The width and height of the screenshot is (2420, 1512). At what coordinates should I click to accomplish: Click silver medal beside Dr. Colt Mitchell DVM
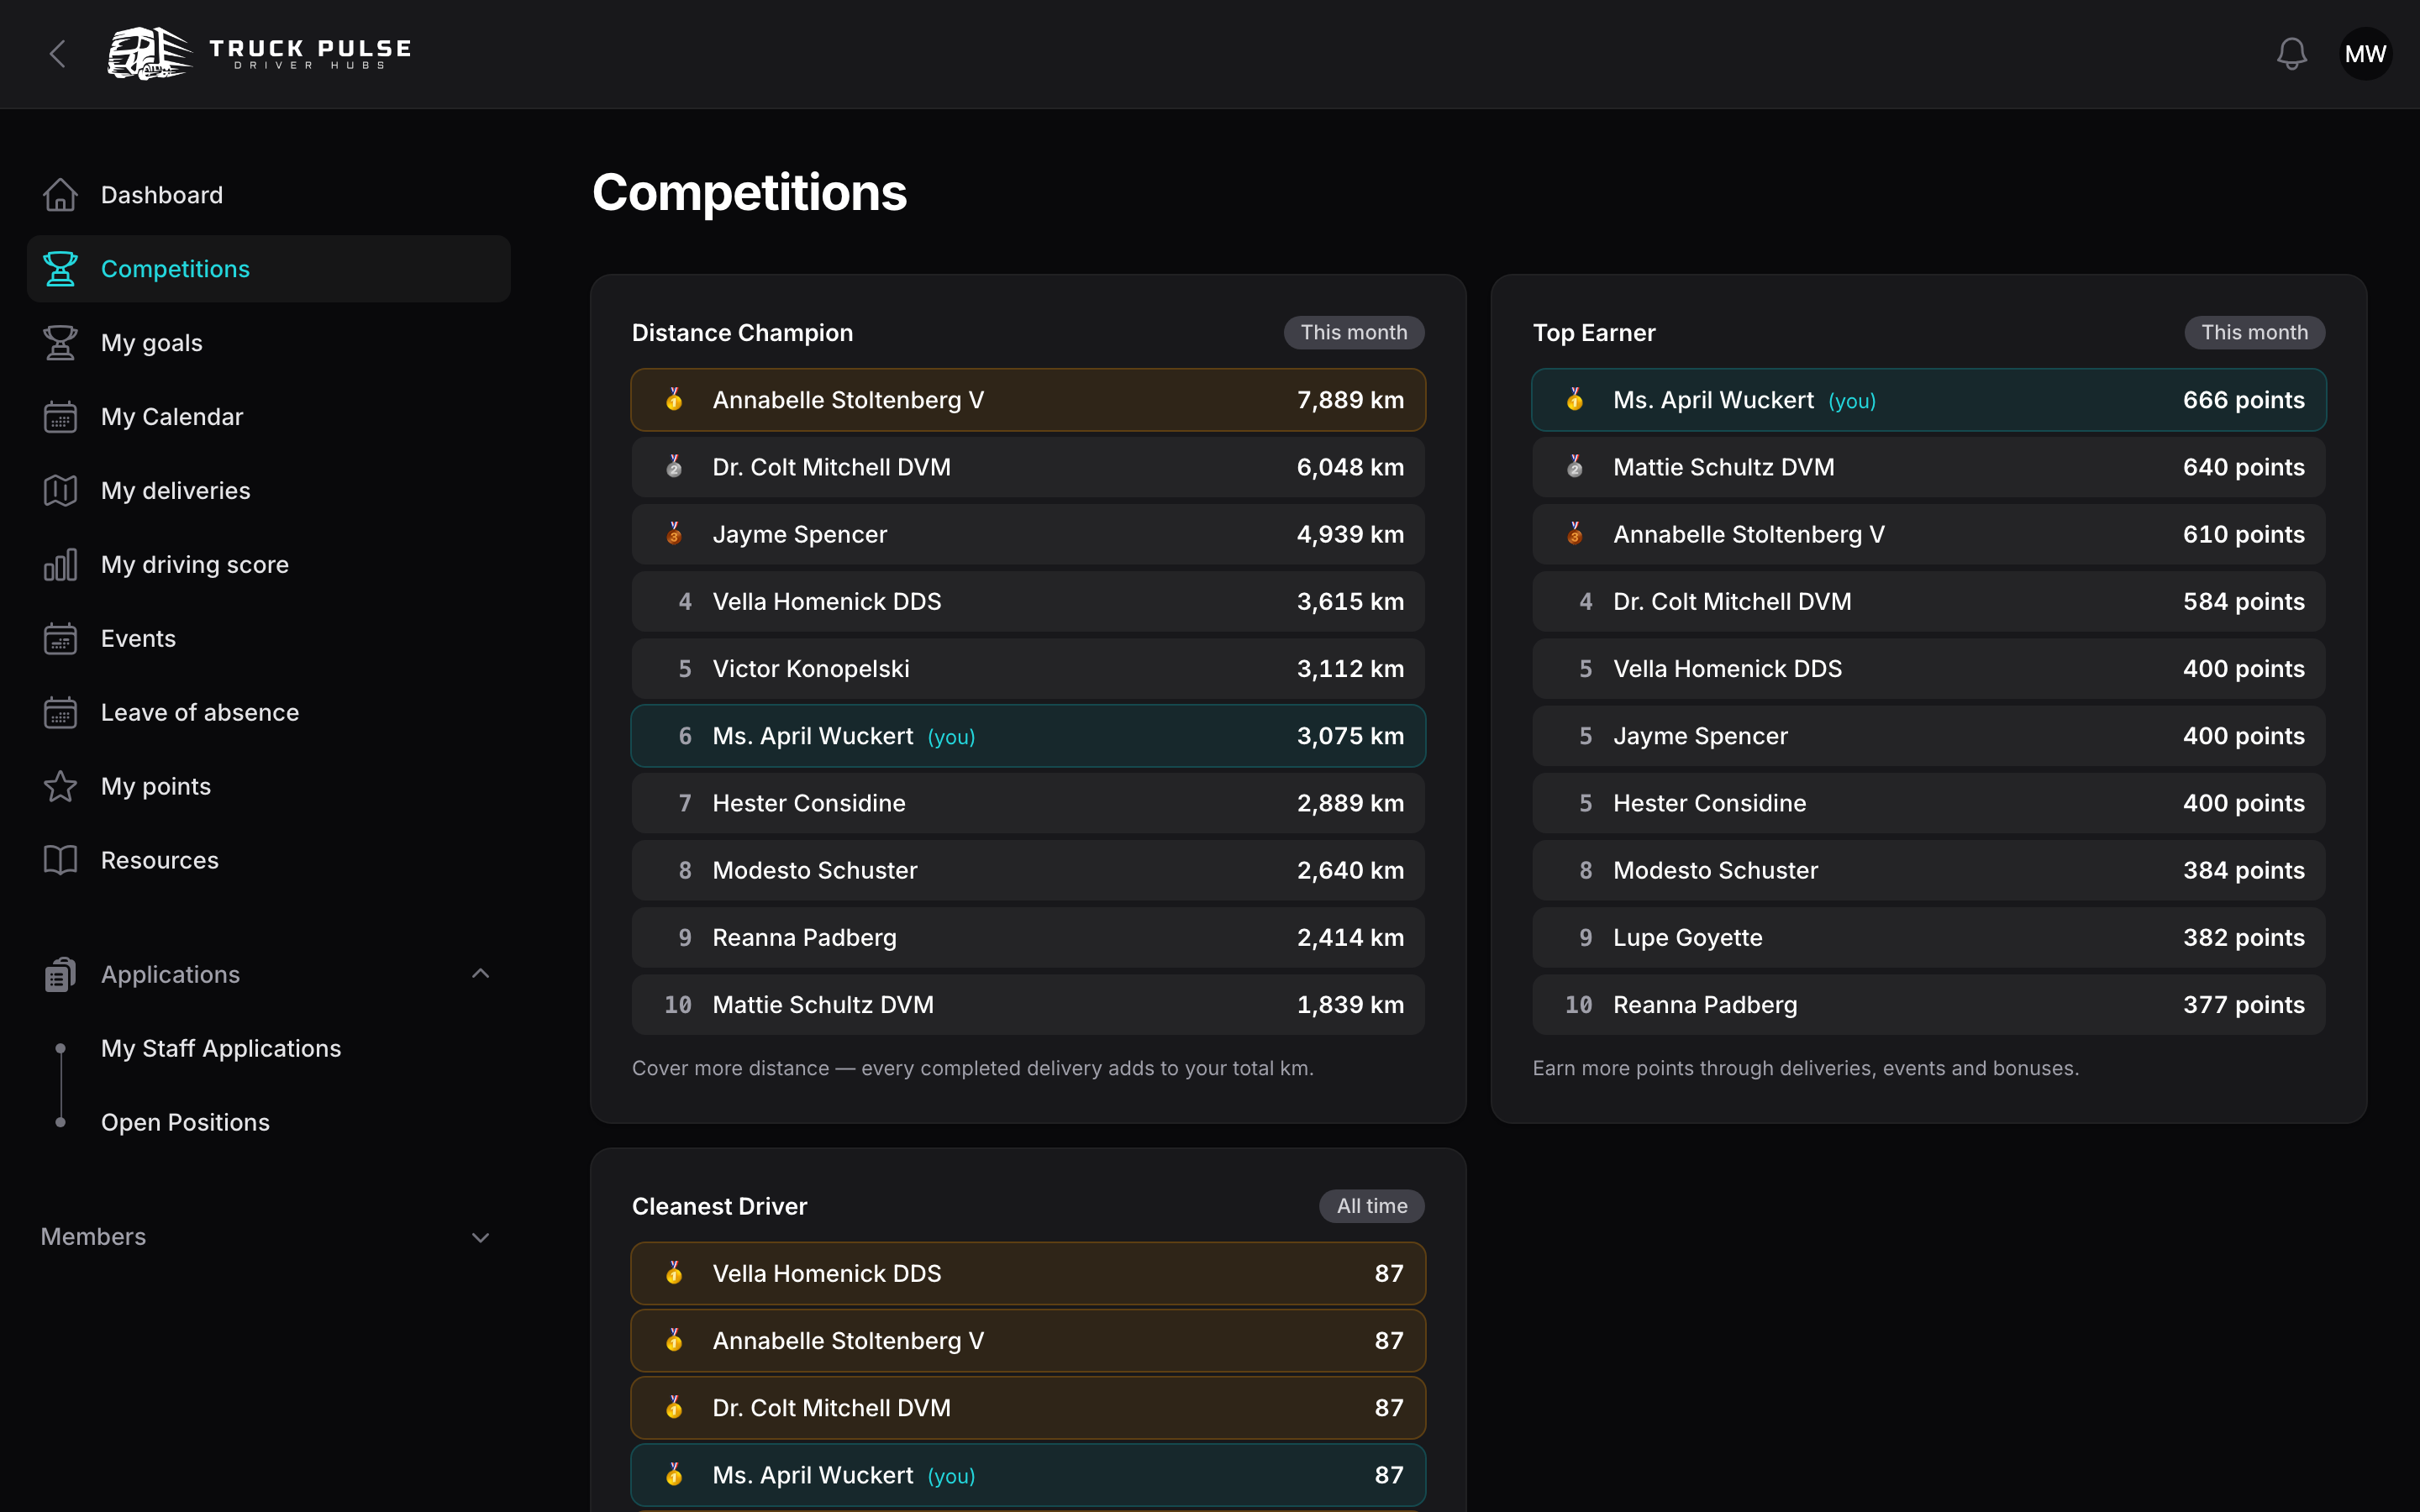[x=674, y=467]
